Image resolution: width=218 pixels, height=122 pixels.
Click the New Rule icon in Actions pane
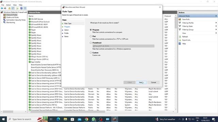point(180,19)
